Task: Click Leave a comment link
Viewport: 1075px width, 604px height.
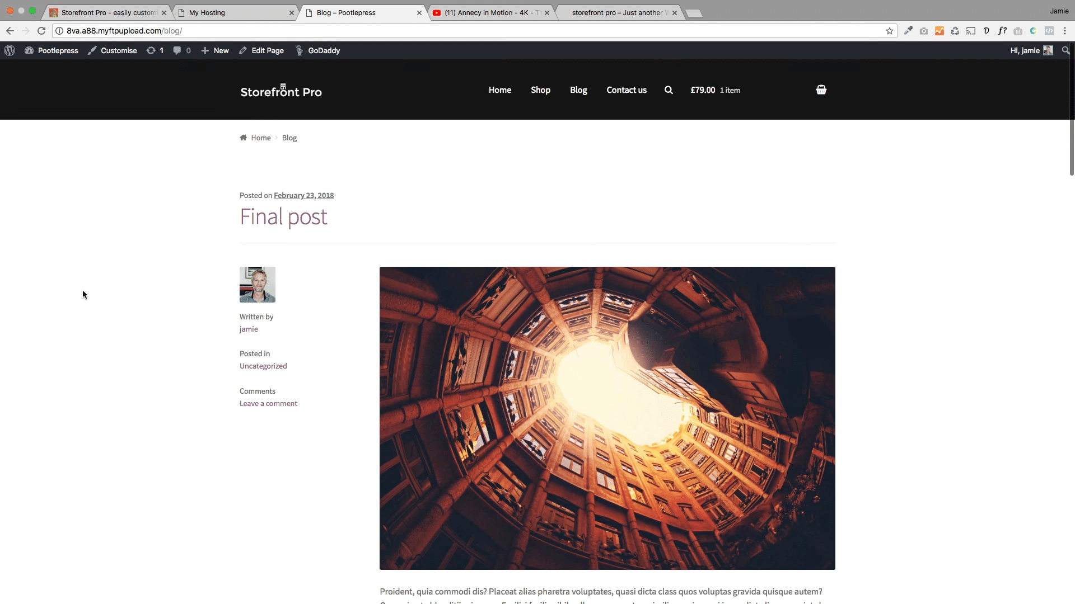Action: [268, 403]
